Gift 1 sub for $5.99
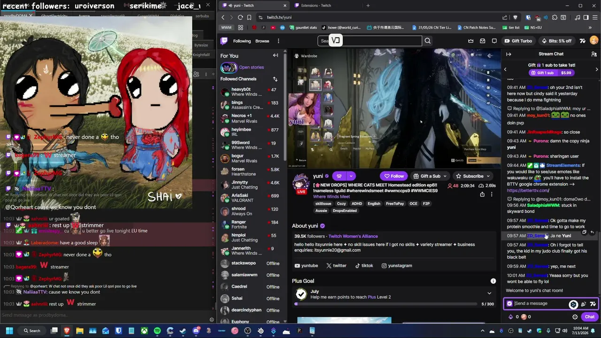This screenshot has width=601, height=338. coord(551,73)
